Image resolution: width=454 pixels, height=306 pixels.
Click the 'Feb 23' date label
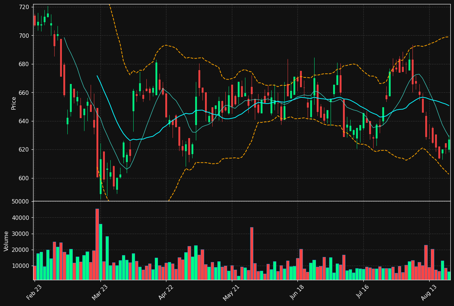tap(34, 292)
